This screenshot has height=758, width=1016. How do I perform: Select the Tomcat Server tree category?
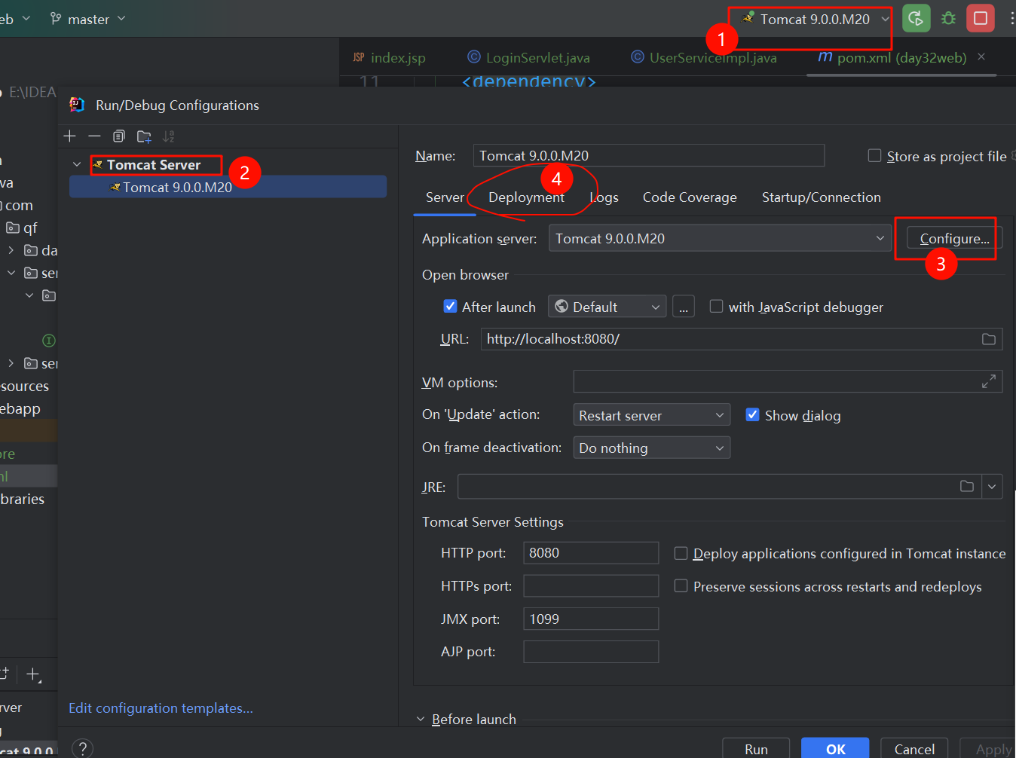154,164
